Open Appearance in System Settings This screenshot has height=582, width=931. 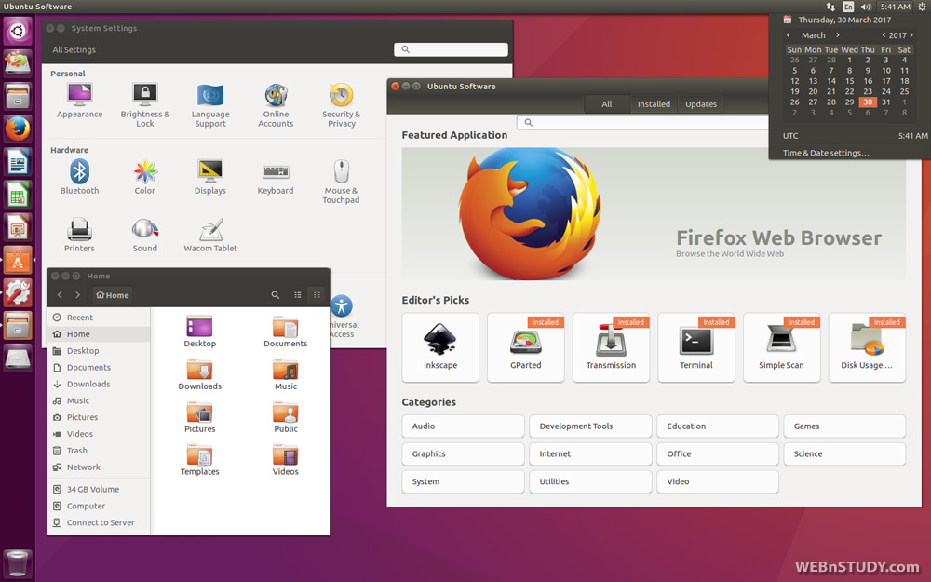point(79,101)
